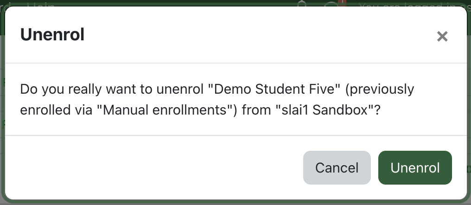The image size is (471, 205).
Task: Click the notification bell icon at top
Action: coord(303,4)
